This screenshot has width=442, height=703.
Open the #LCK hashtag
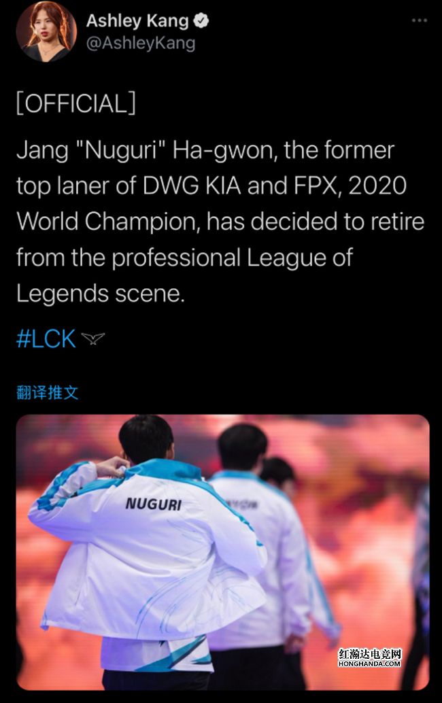point(46,339)
